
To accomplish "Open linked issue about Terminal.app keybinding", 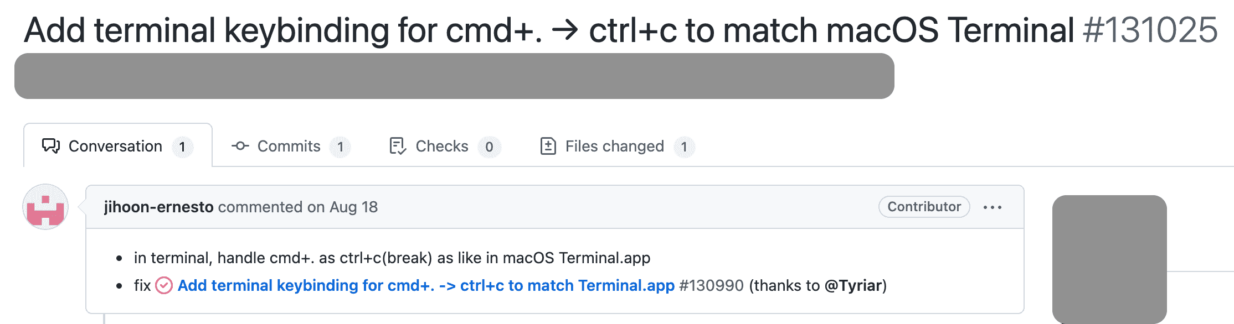I will [425, 285].
